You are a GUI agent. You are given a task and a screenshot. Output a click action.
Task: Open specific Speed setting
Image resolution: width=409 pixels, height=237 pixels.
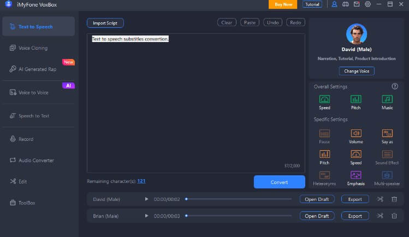[x=356, y=157]
